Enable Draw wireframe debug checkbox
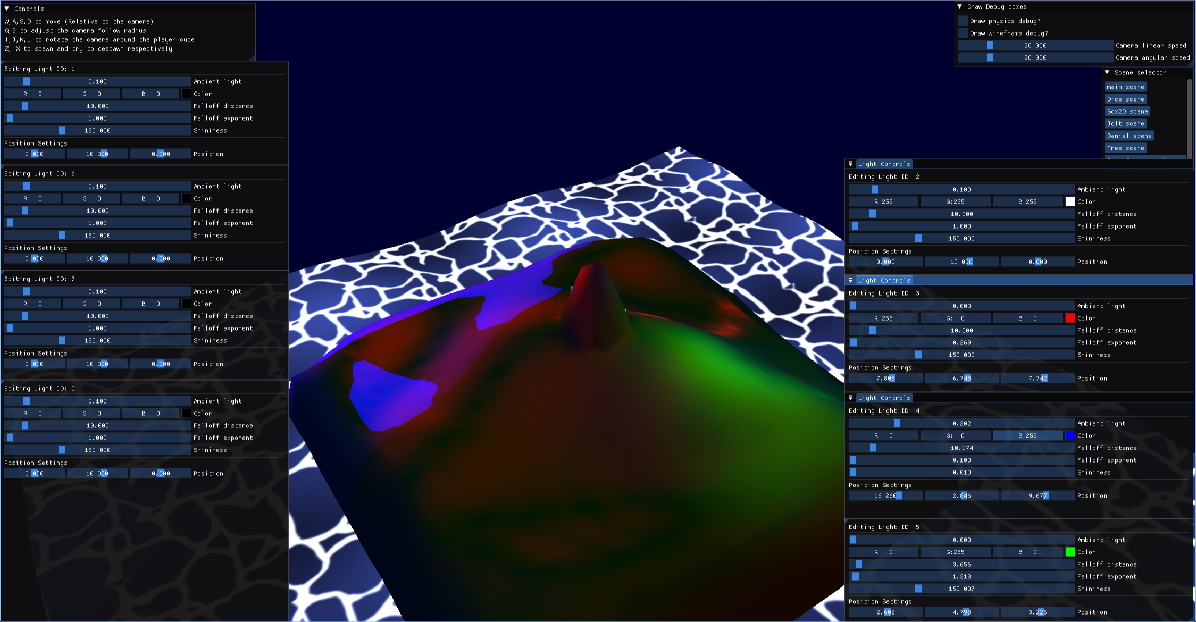Screen dimensions: 1196x622 coord(963,33)
